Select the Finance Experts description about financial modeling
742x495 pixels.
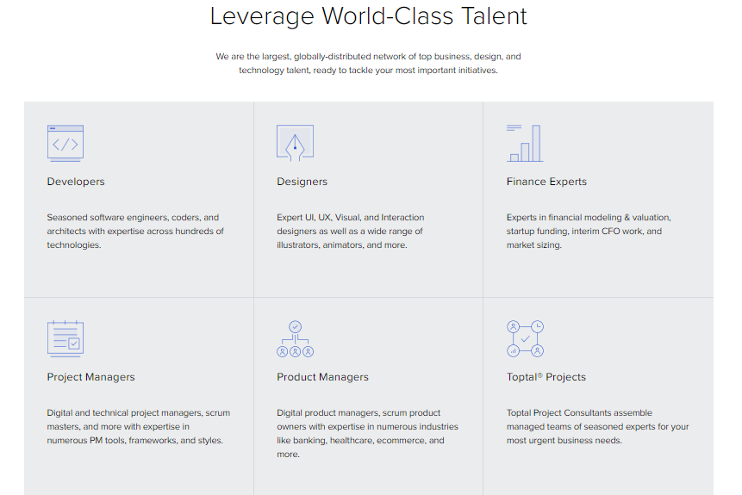click(589, 232)
